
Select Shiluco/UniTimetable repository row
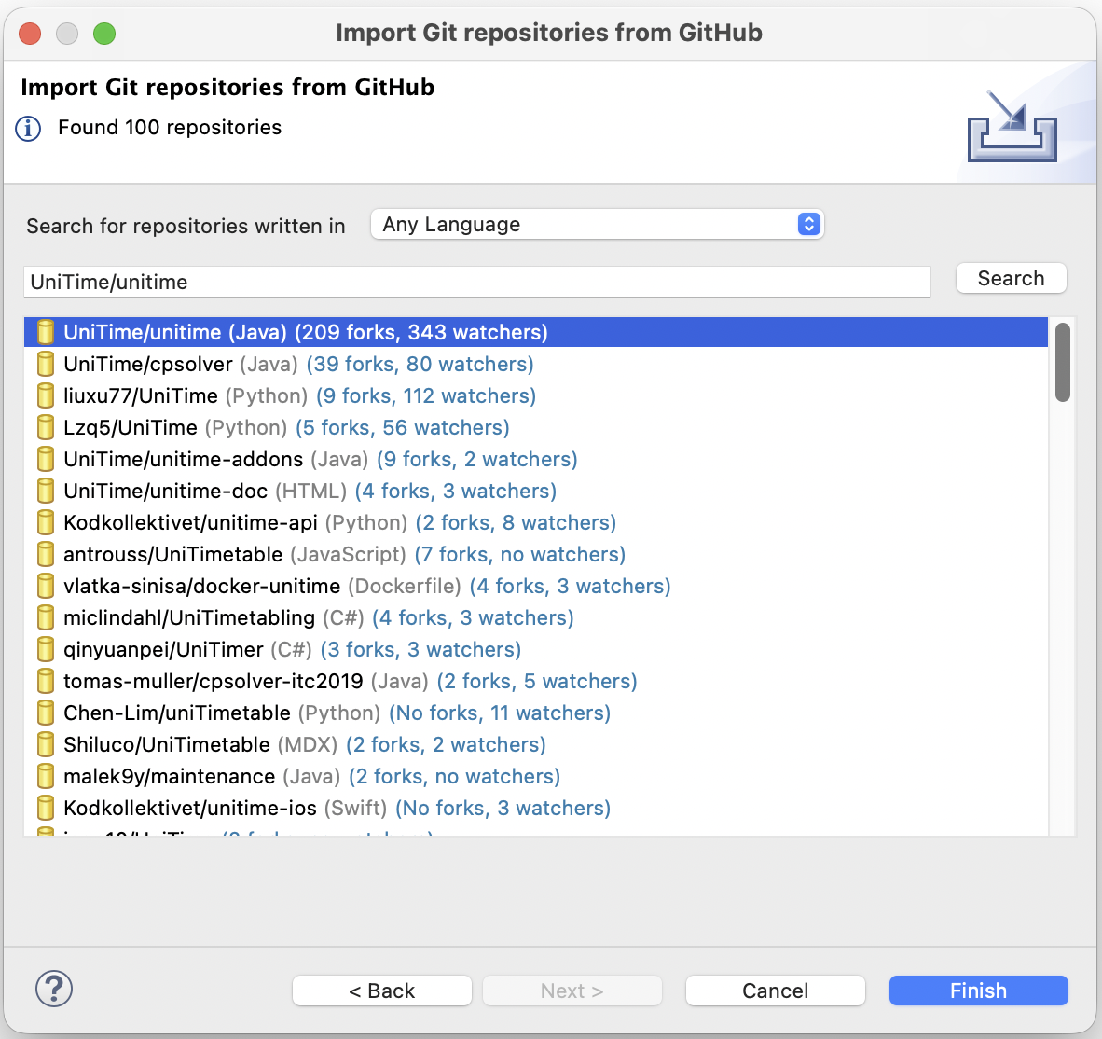point(535,743)
